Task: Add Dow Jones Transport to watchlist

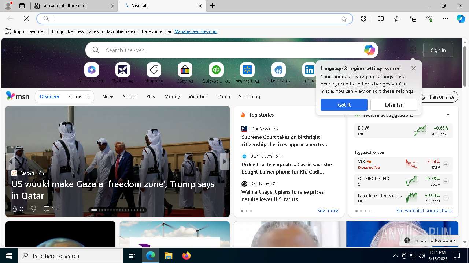Action: (x=446, y=198)
